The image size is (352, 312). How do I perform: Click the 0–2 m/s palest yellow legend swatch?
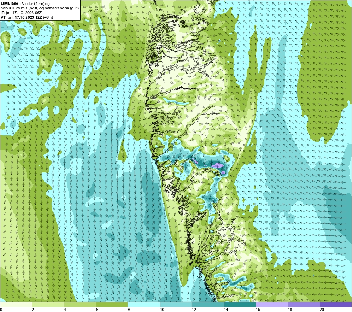[x=16, y=304]
